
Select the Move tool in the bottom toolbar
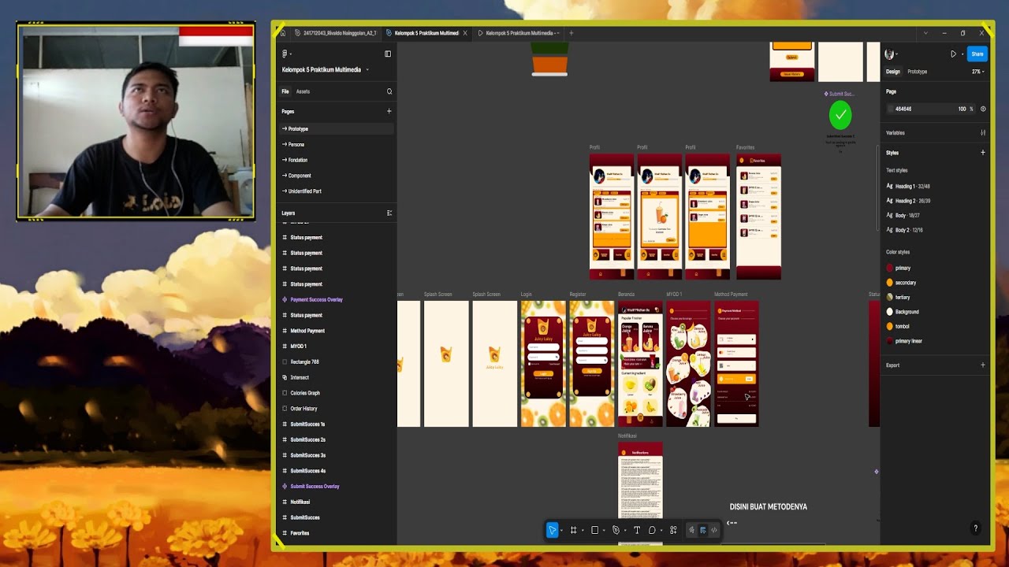552,530
